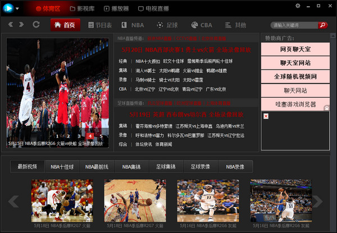Select the 足球录像 tab
The height and width of the screenshot is (233, 337).
[201, 167]
